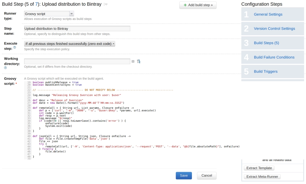
Task: Click the 'def desc' code line
Action: tap(58, 100)
